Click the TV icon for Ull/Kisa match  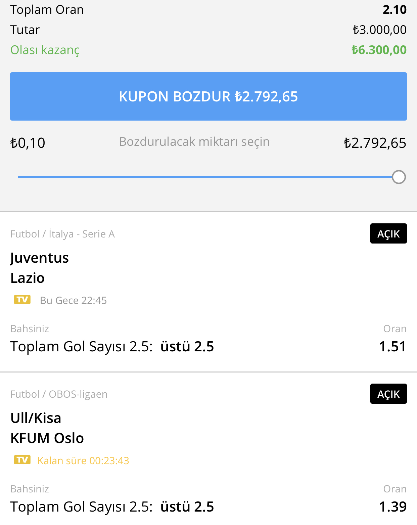pos(22,460)
